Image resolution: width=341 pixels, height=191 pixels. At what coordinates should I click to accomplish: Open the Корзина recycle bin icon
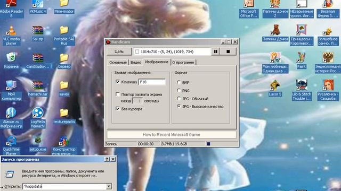(x=11, y=58)
